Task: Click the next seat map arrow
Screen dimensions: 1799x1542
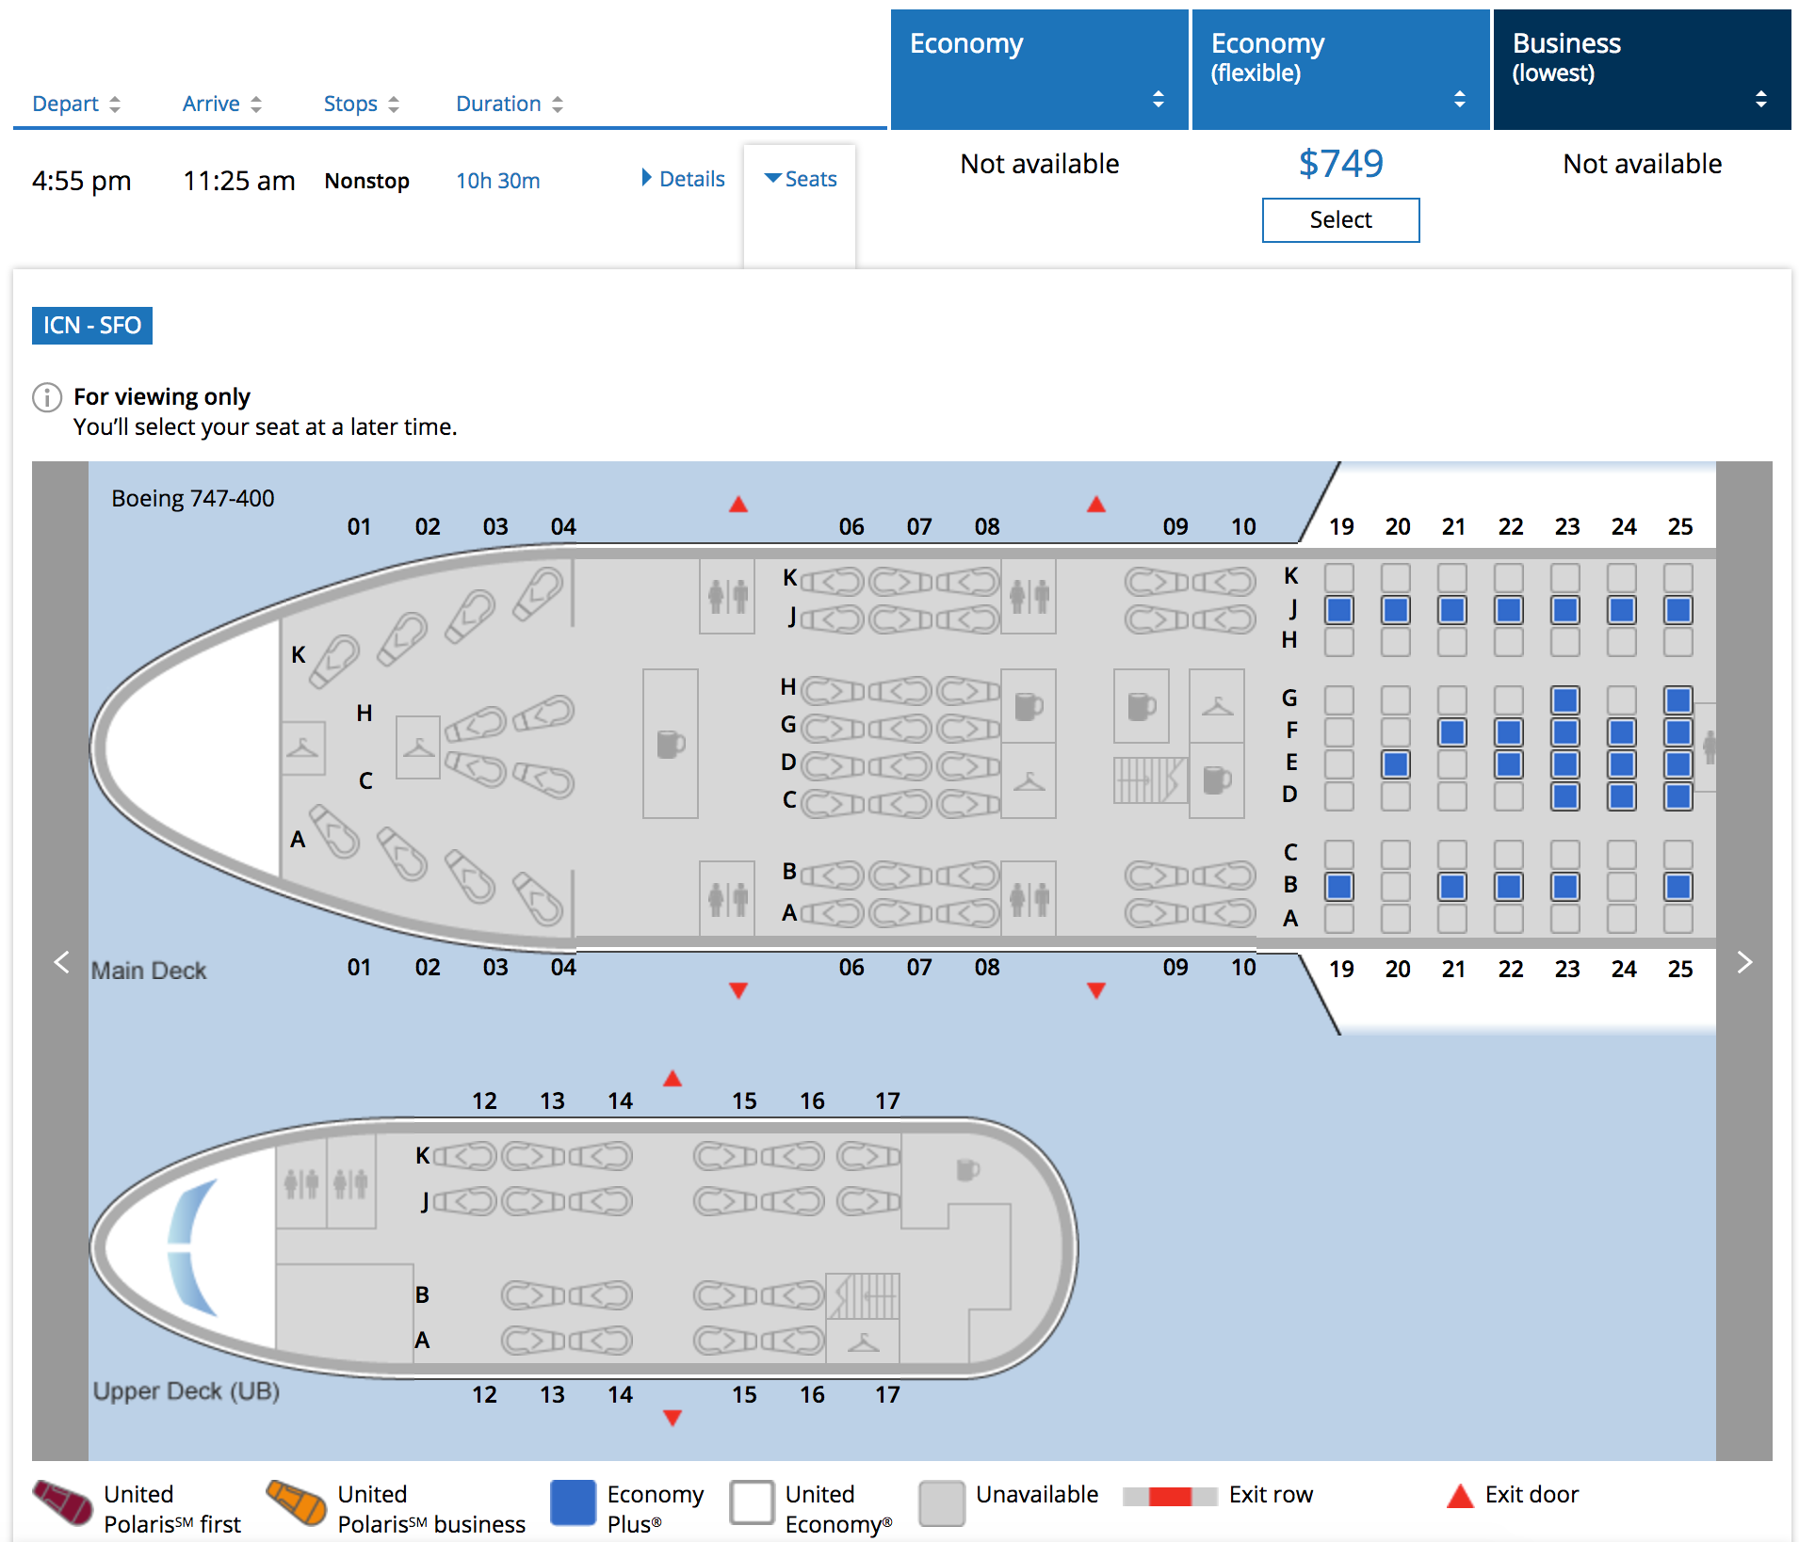Action: pos(1744,962)
